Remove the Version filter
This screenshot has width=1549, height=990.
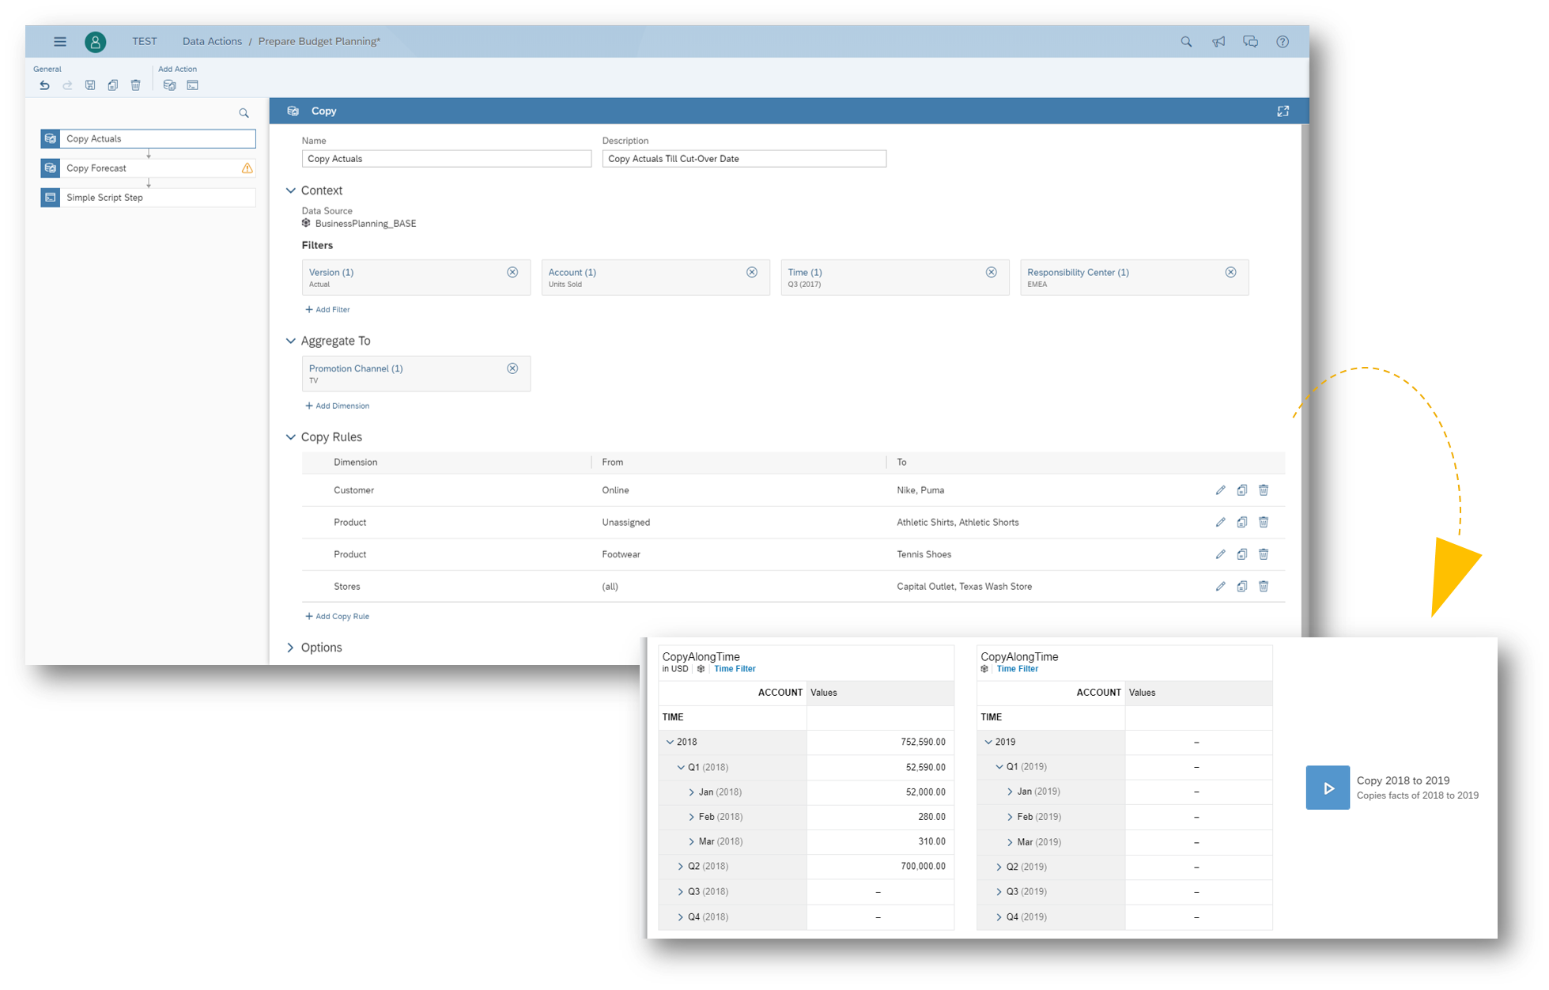pyautogui.click(x=512, y=272)
